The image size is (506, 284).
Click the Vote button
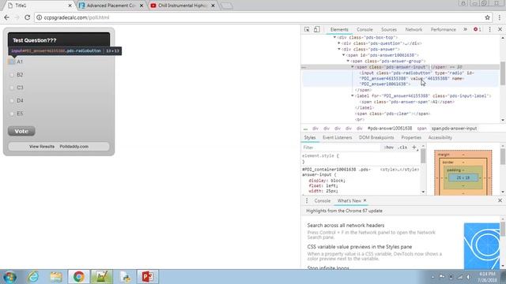click(21, 131)
